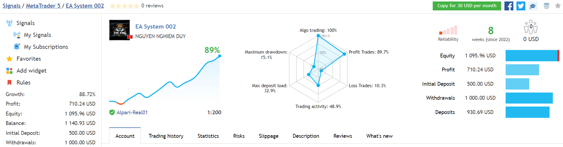Show the Slippage tab
This screenshot has height=147, width=563.
pyautogui.click(x=269, y=136)
